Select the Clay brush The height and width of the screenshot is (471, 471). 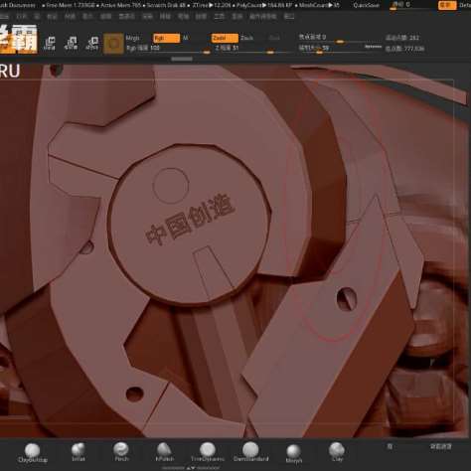(337, 452)
